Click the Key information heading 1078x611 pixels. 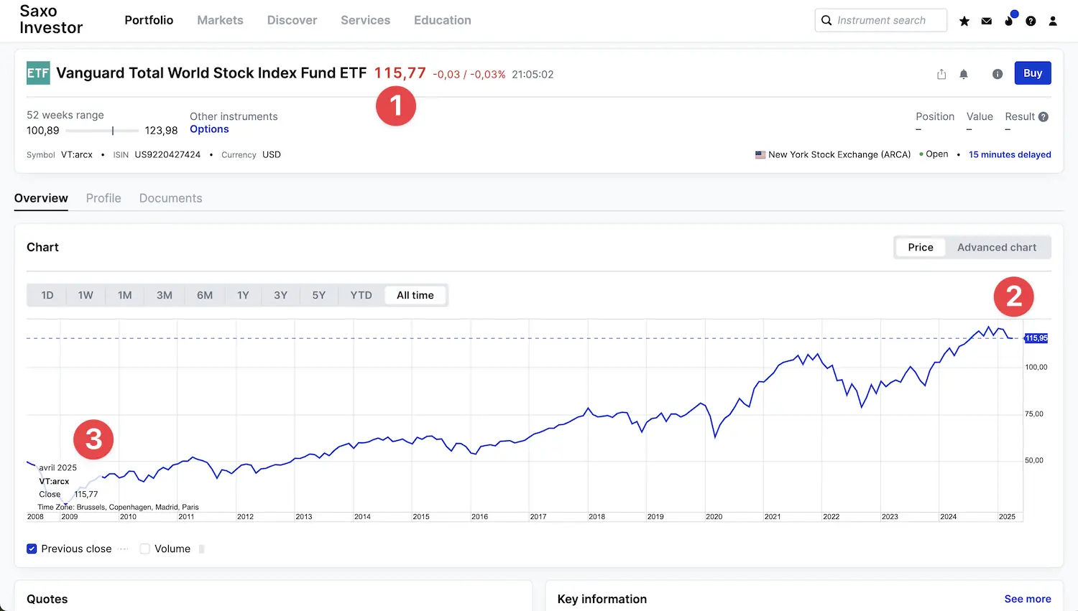(x=602, y=599)
